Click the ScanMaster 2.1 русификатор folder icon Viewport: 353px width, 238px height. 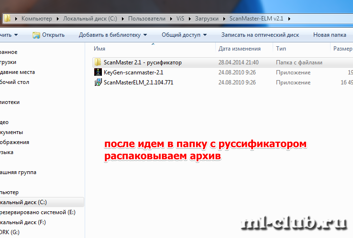(x=98, y=62)
